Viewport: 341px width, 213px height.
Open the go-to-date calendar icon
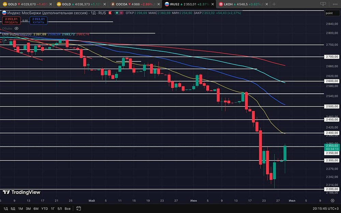[x=78, y=209]
